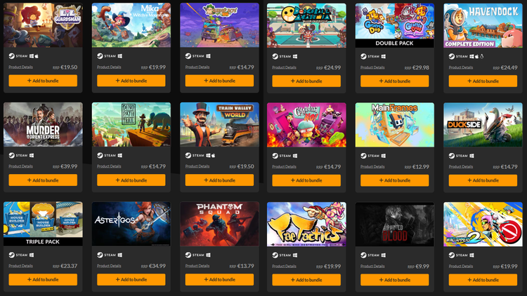Open Product Details for Dino Path Trail

pyautogui.click(x=109, y=166)
